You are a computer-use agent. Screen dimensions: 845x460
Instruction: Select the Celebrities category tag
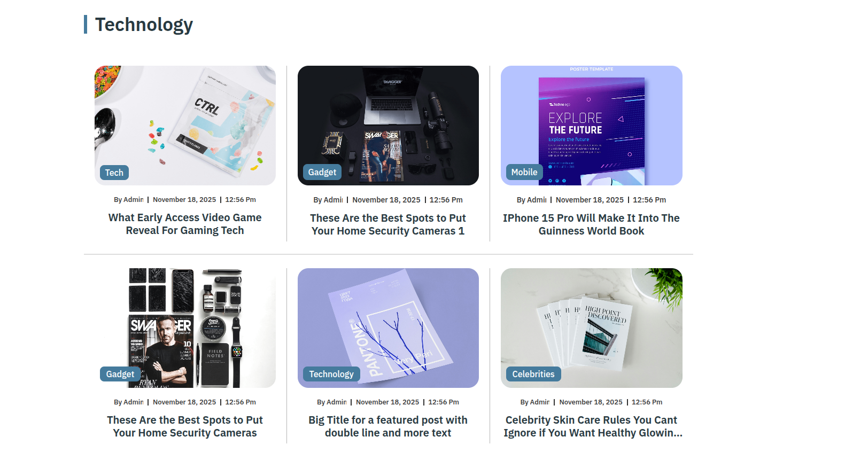click(533, 374)
